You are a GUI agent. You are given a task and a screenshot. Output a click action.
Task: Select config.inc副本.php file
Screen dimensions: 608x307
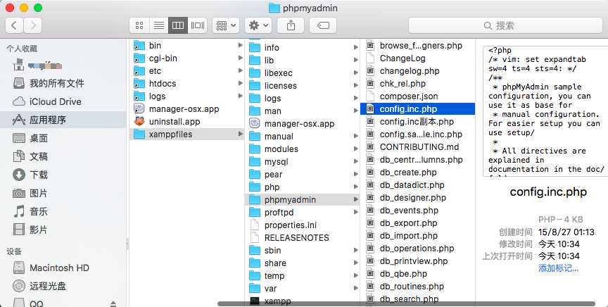point(417,122)
